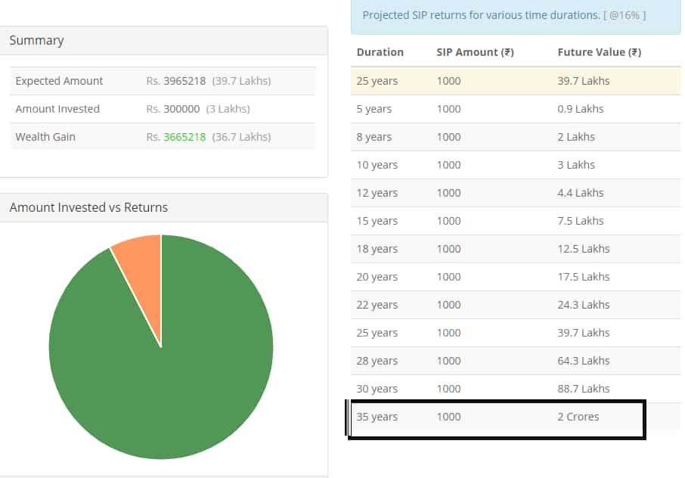Select the expected amount value 3965218
Viewport: 685px width, 478px height.
(x=184, y=81)
